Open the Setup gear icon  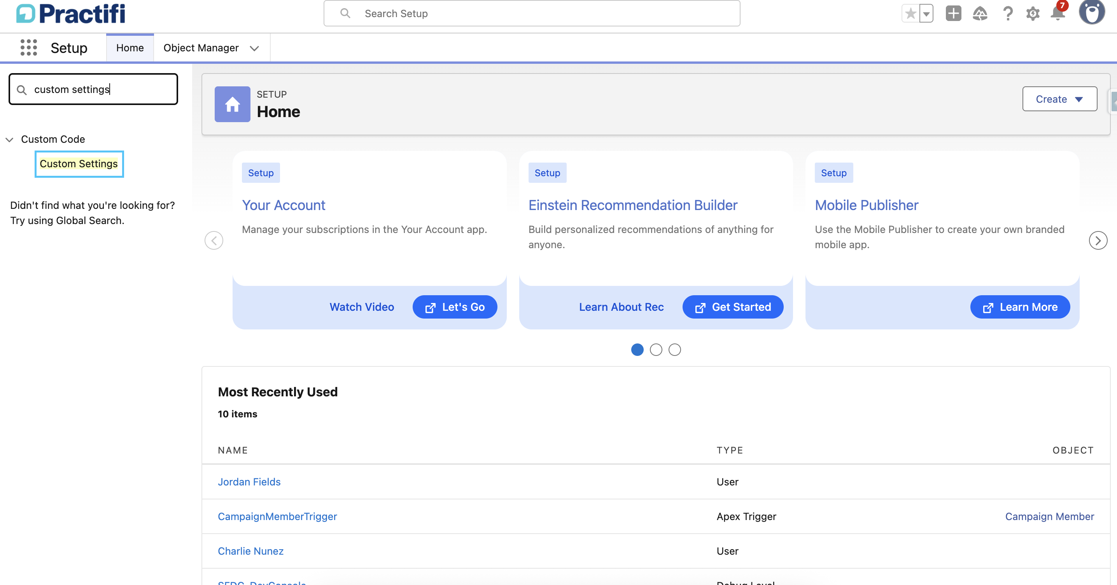pos(1033,14)
